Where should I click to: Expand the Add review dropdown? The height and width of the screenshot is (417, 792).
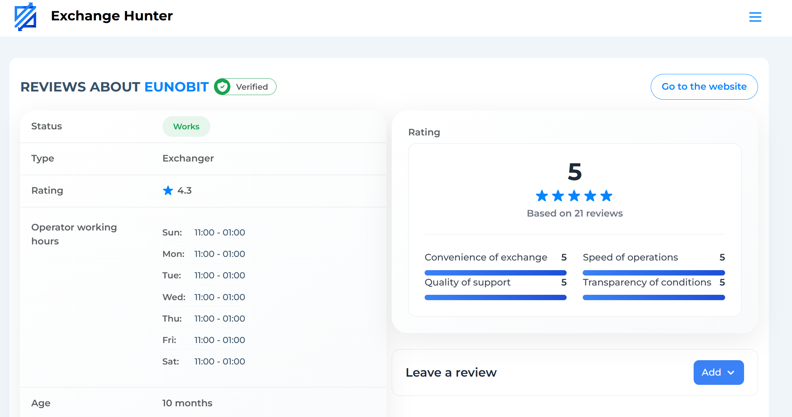coord(719,372)
